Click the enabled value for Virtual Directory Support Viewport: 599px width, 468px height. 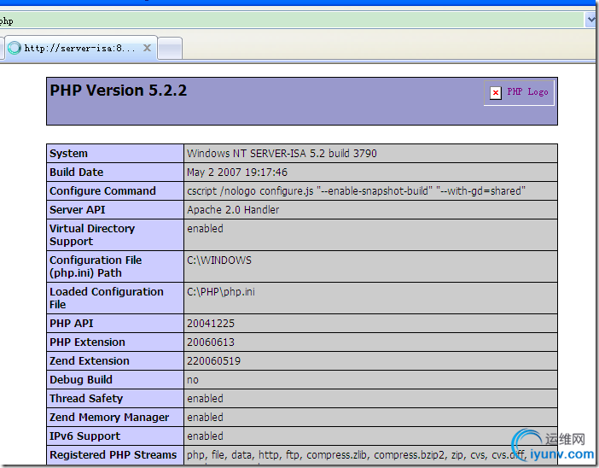[205, 229]
